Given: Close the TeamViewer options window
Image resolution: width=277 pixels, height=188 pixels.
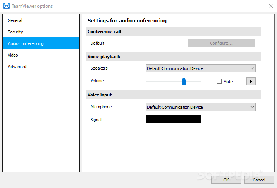Looking at the screenshot, I should click(271, 6).
